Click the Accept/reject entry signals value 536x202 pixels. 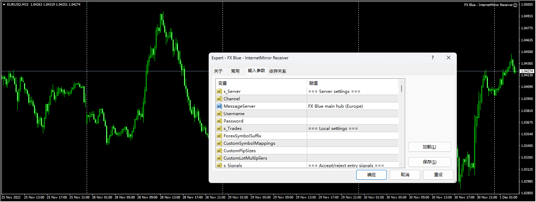pyautogui.click(x=346, y=165)
